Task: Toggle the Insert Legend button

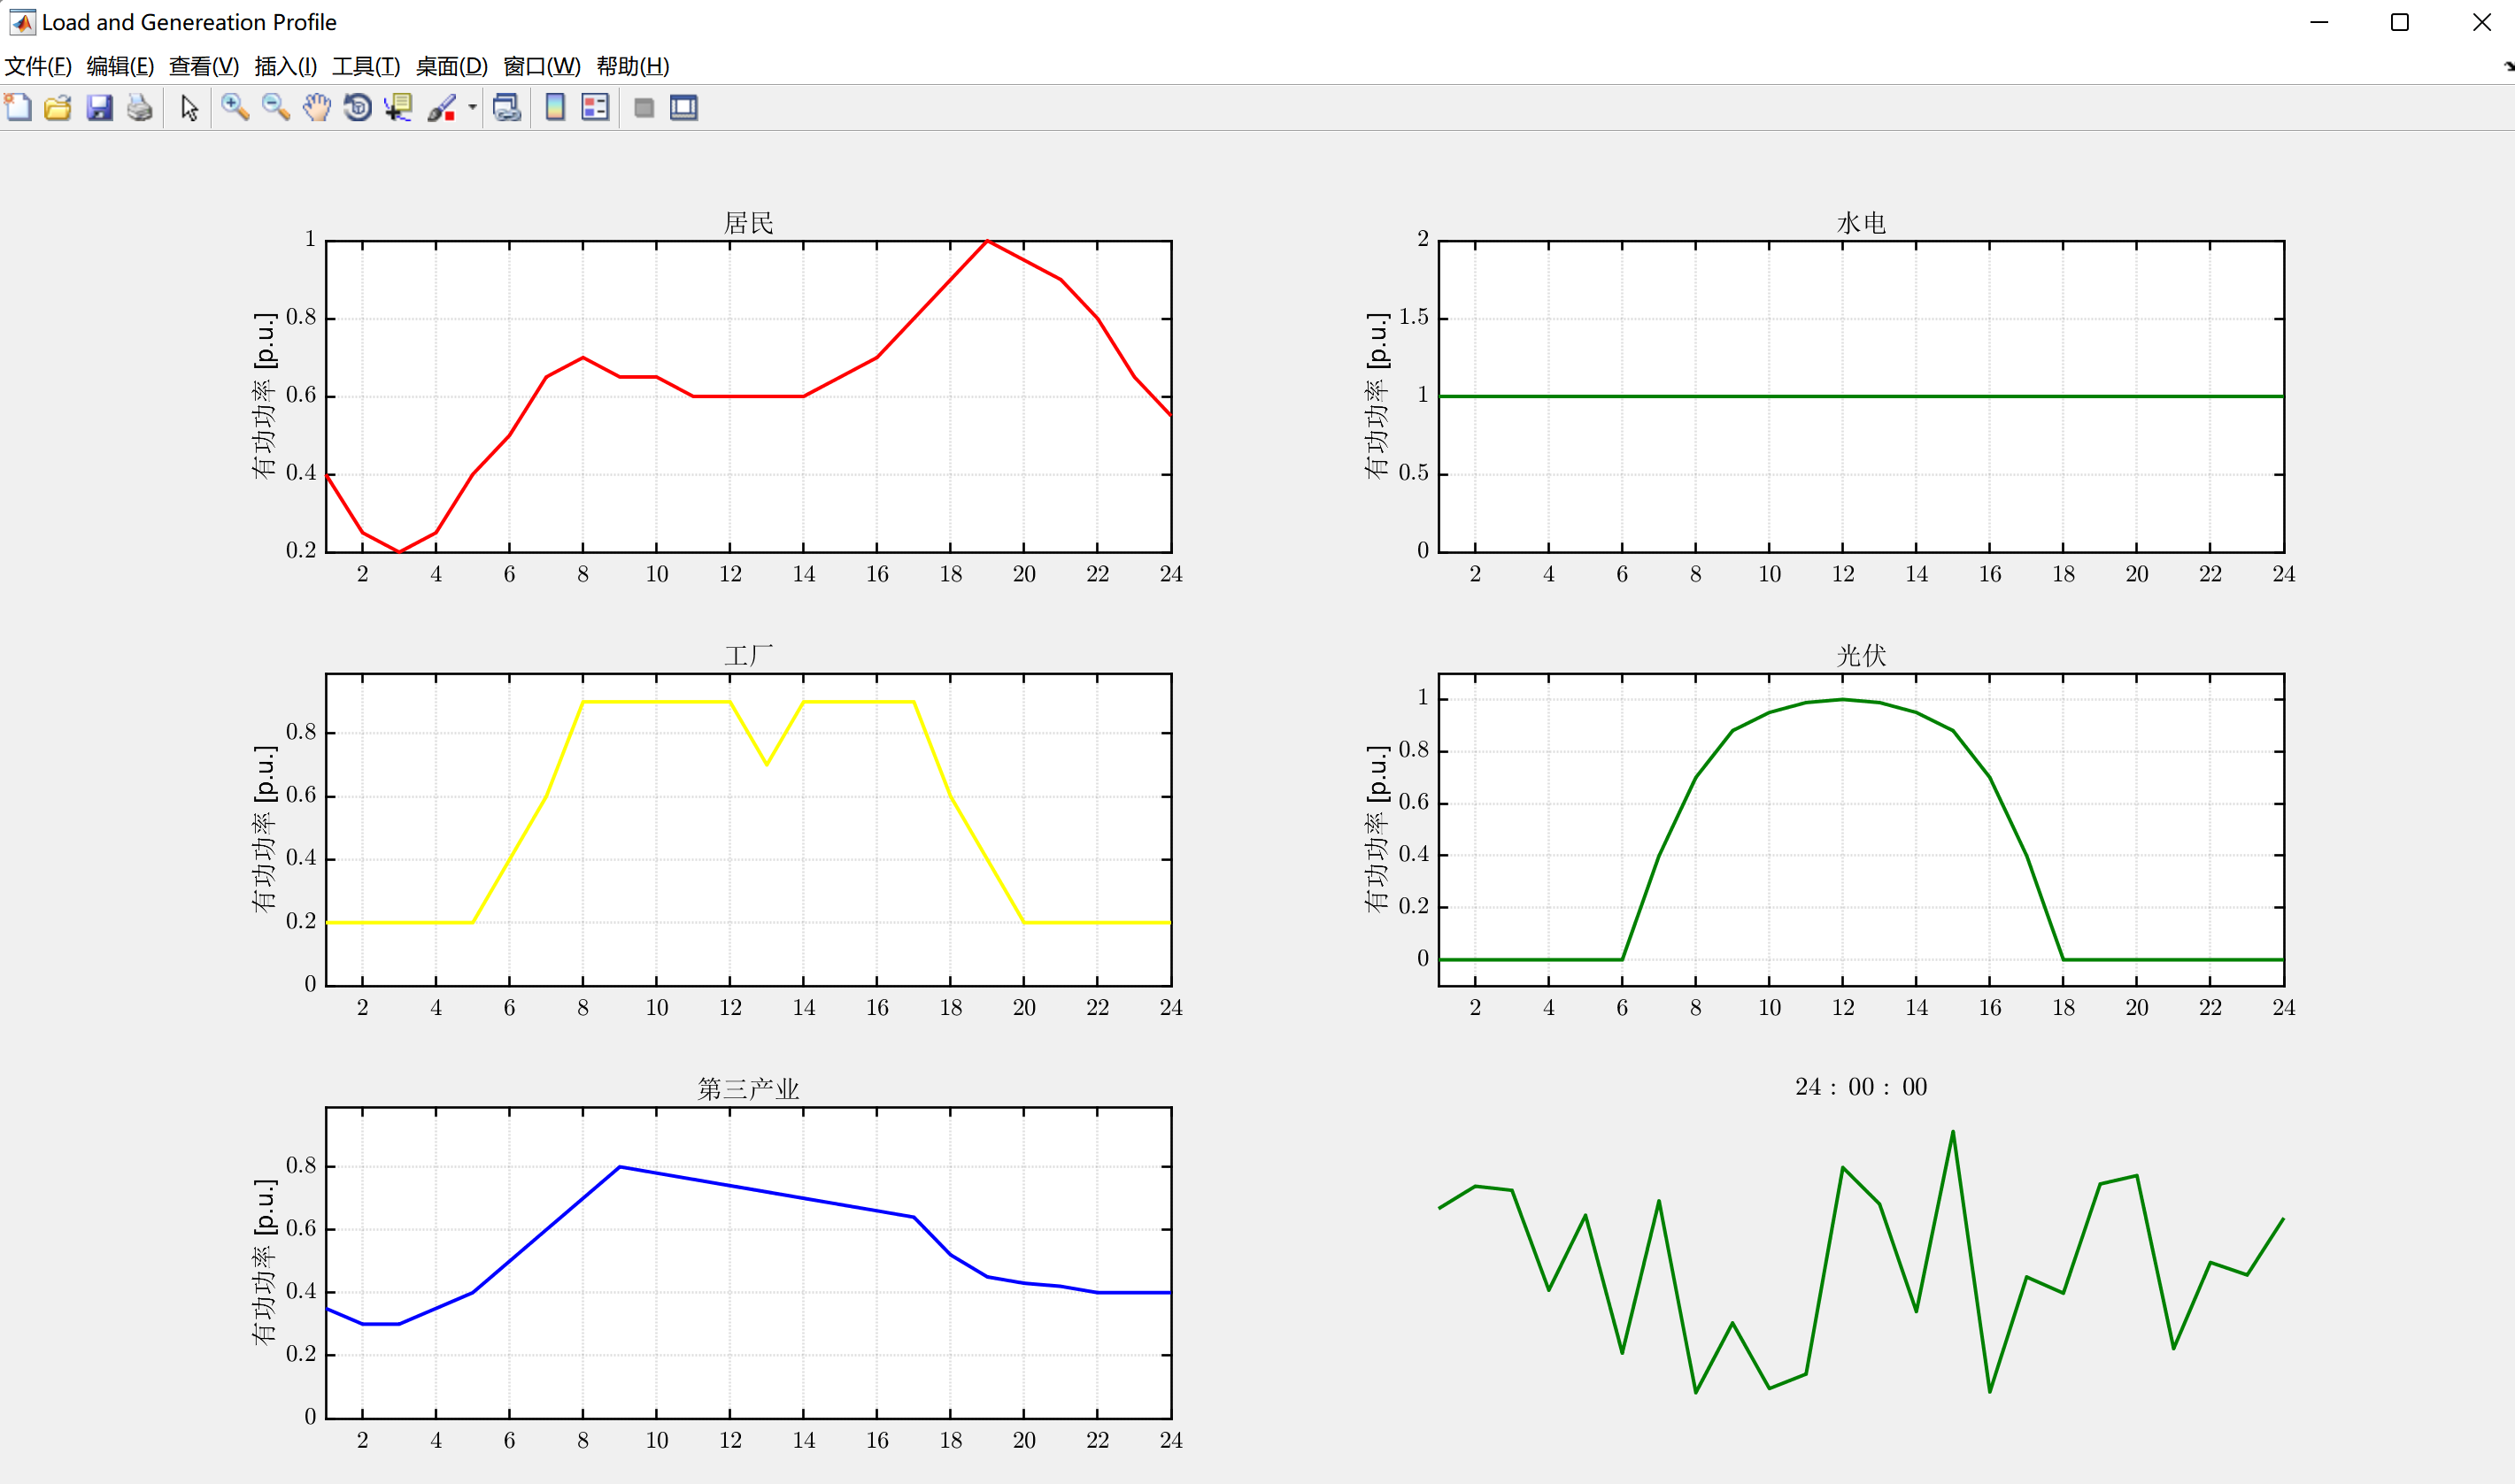Action: tap(595, 108)
